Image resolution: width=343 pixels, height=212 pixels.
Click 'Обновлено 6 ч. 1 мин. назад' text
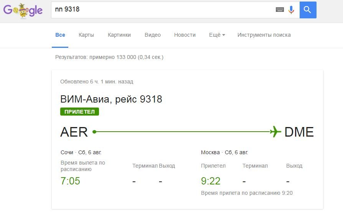(x=97, y=82)
